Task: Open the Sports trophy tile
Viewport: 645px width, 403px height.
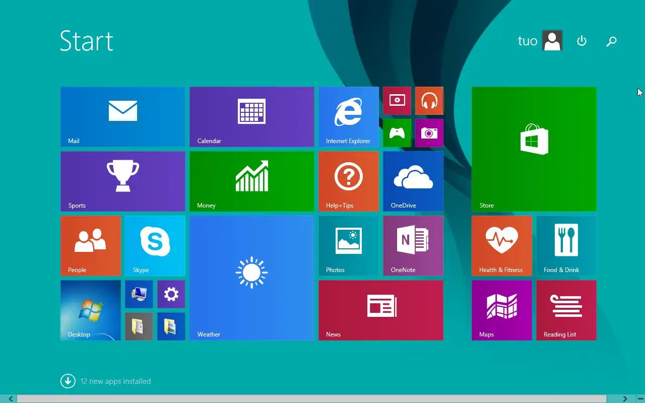Action: pos(123,181)
